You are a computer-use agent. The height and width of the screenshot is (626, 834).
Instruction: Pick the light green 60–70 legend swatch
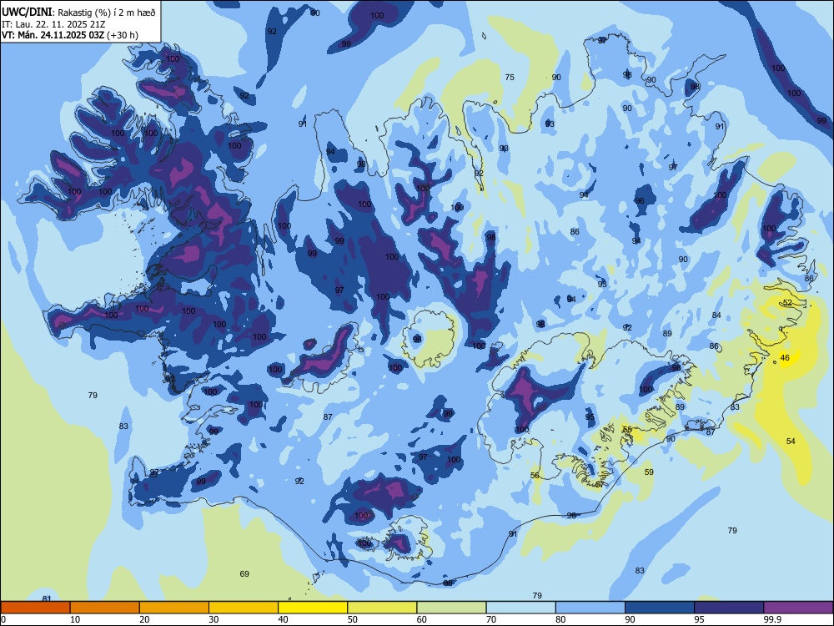pyautogui.click(x=451, y=608)
